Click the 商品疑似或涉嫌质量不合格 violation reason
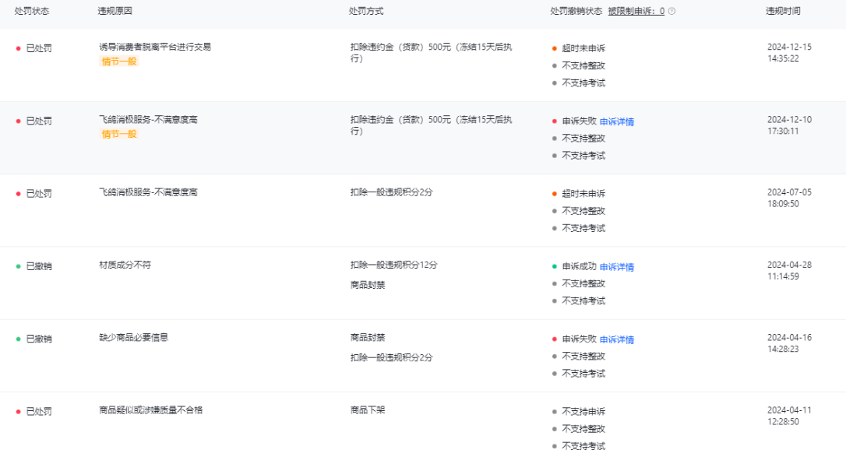 (x=150, y=410)
